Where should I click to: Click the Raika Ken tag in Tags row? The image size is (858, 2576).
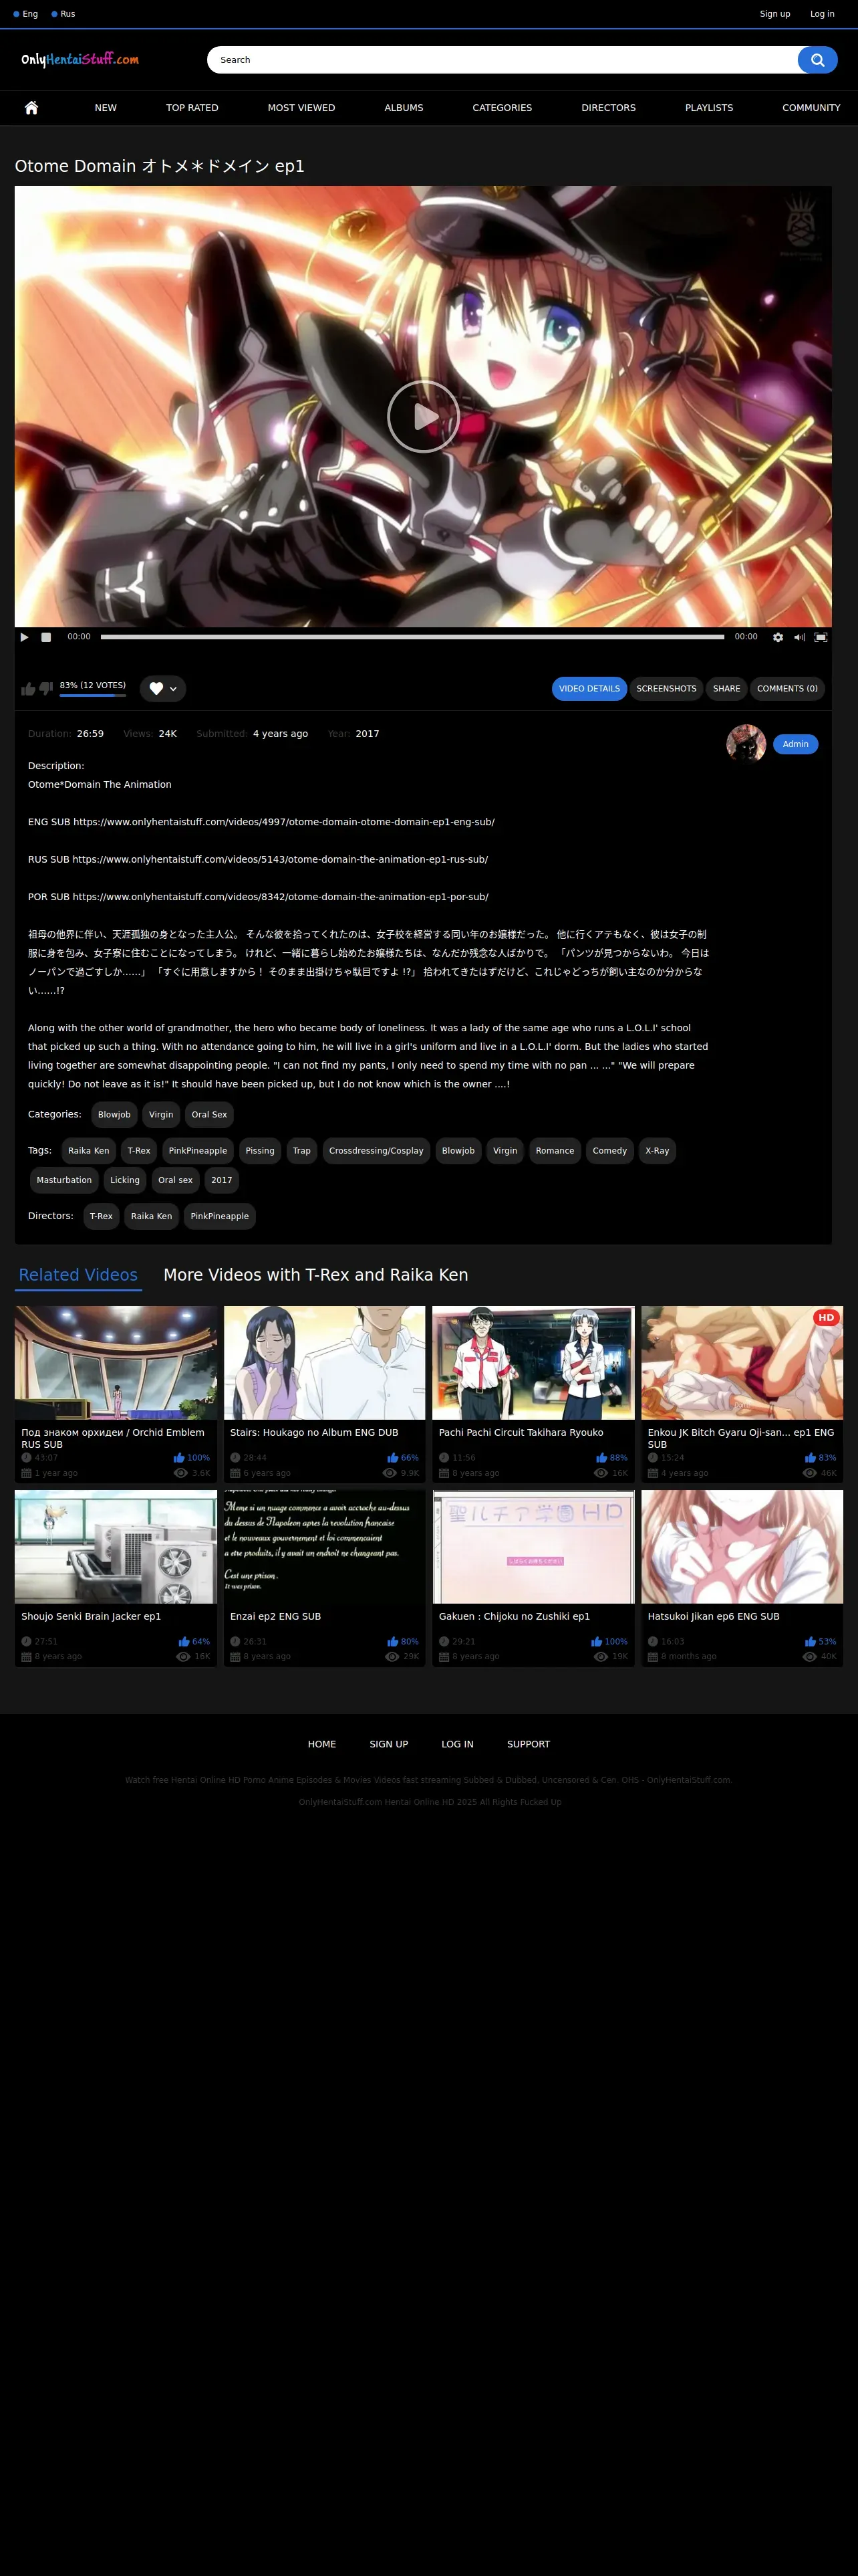pos(89,1151)
